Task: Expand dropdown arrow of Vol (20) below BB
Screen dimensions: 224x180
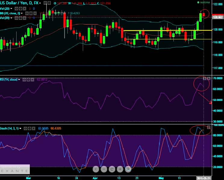Action: (11, 18)
